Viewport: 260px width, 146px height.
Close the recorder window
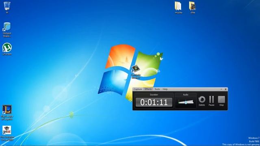pos(225,89)
